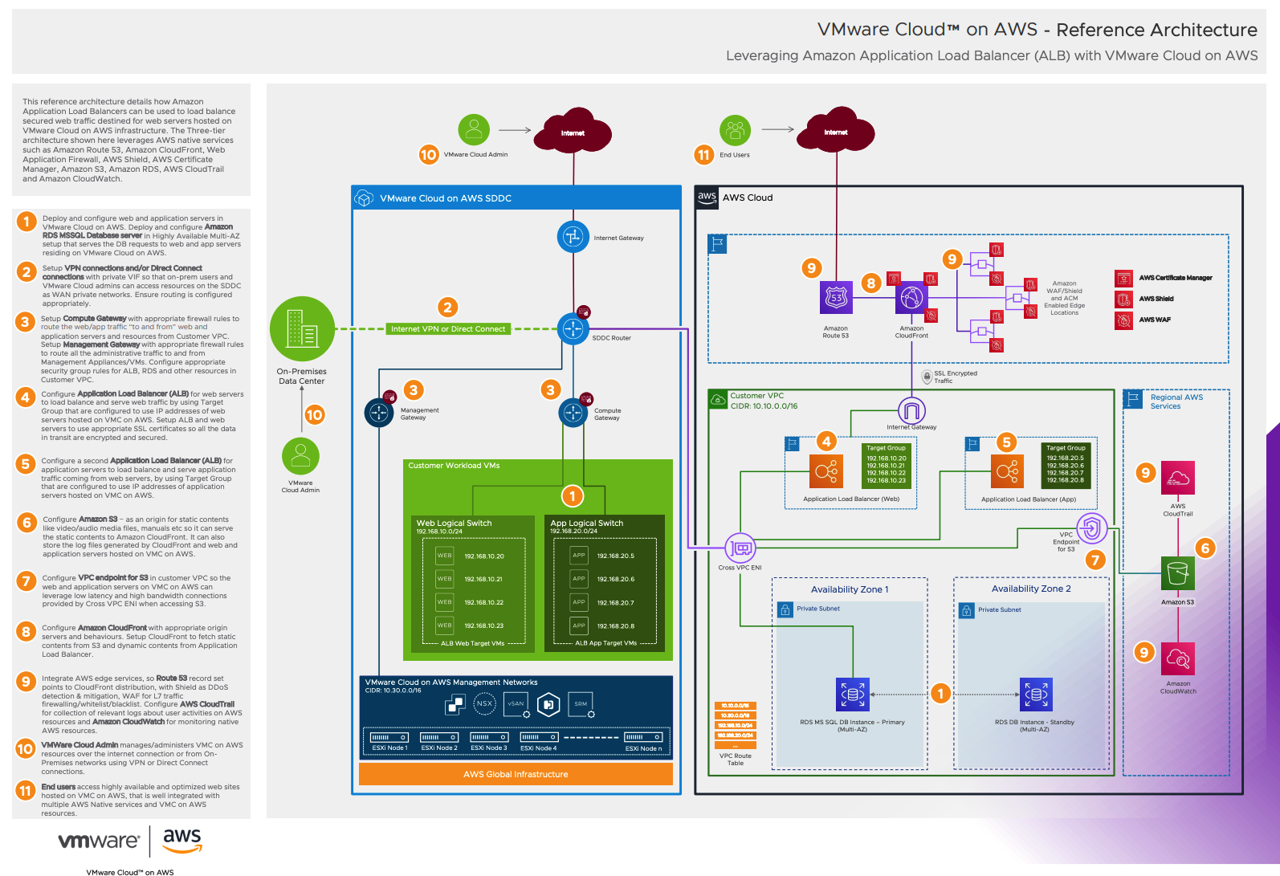Click the green VMware Cloud Admin icon beside the Internet cloud
The height and width of the screenshot is (876, 1280).
[474, 129]
